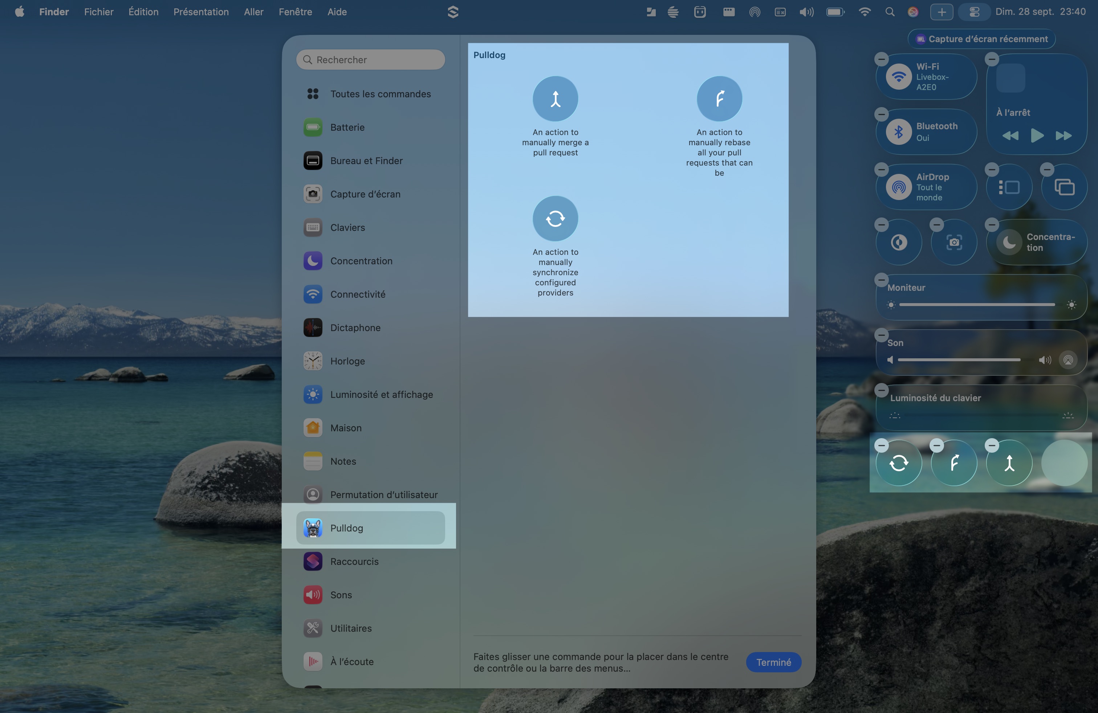Viewport: 1098px width, 713px height.
Task: Remove the Wi-Fi control with minus button
Action: pos(881,59)
